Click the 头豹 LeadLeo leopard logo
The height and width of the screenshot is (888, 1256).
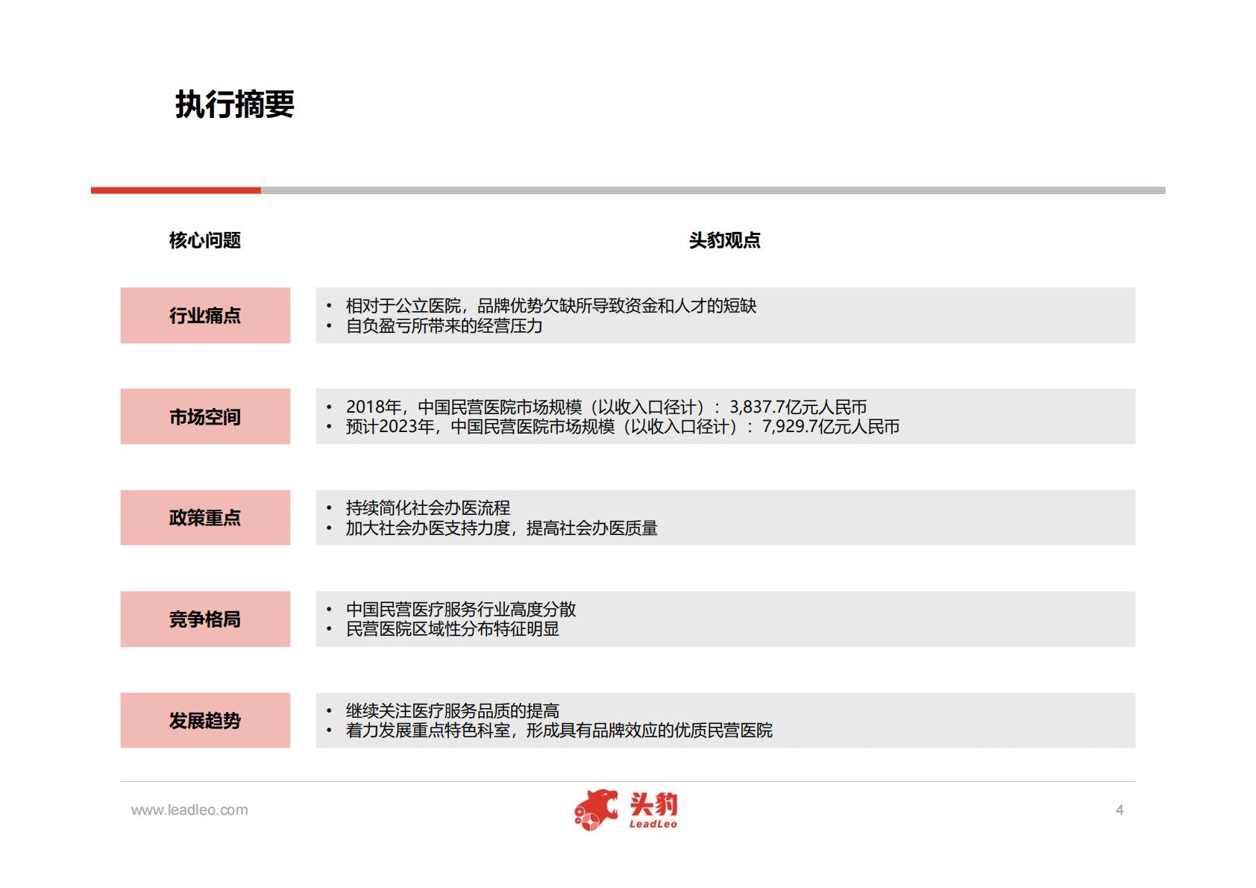pos(627,810)
